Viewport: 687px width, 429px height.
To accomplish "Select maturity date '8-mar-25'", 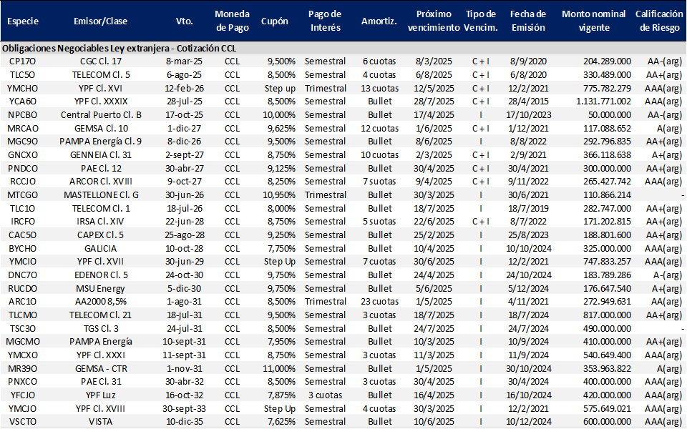I will point(184,61).
